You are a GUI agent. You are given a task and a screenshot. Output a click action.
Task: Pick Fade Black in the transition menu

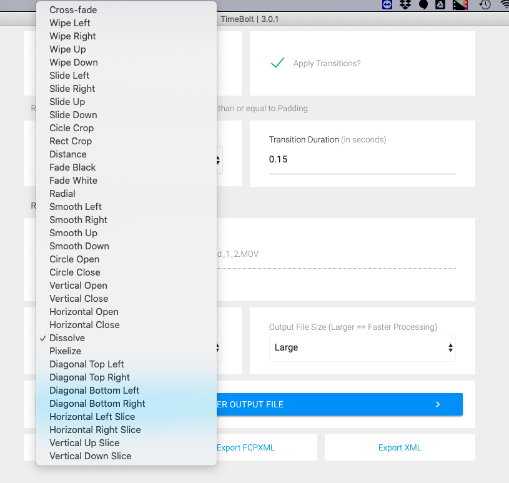72,167
